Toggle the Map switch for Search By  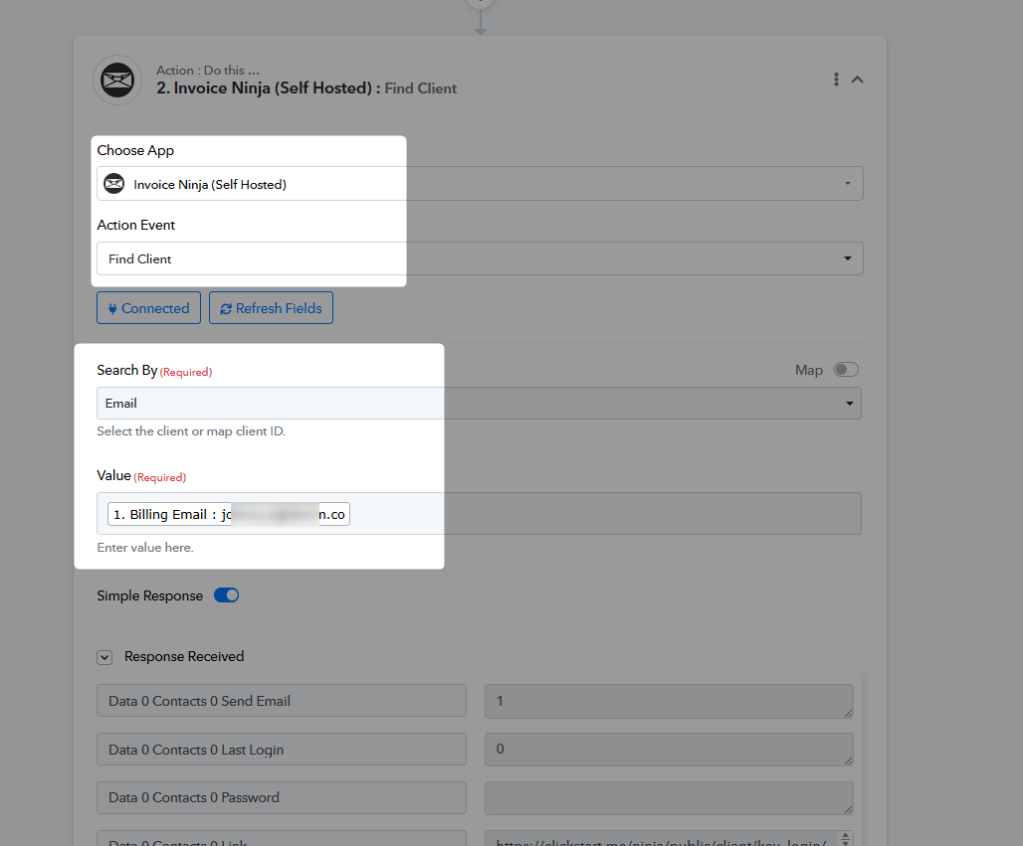(x=846, y=370)
